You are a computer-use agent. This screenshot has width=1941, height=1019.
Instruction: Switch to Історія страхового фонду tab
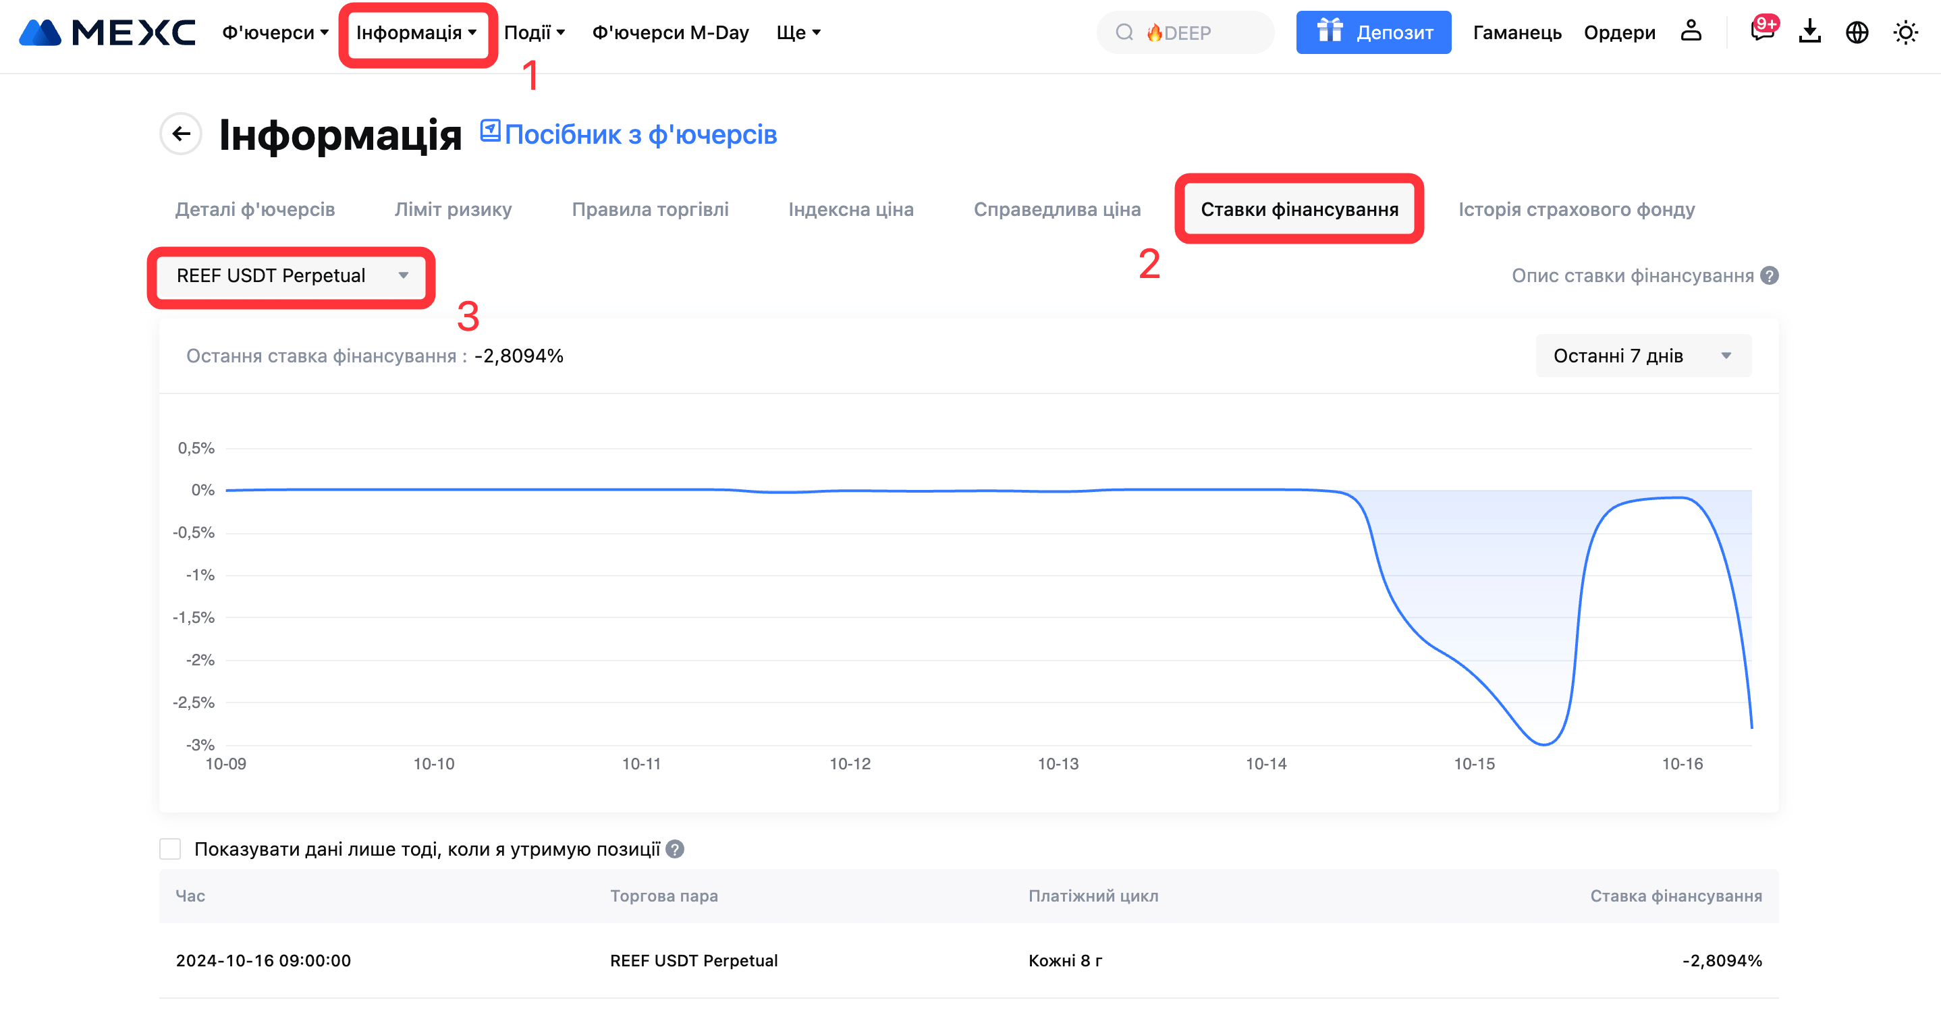[1577, 209]
